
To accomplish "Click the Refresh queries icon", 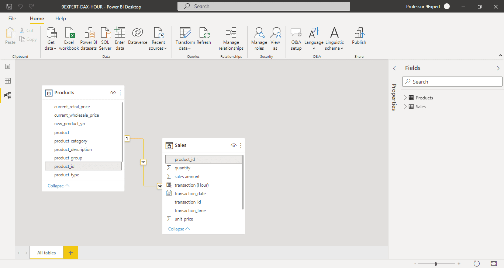I will (204, 37).
